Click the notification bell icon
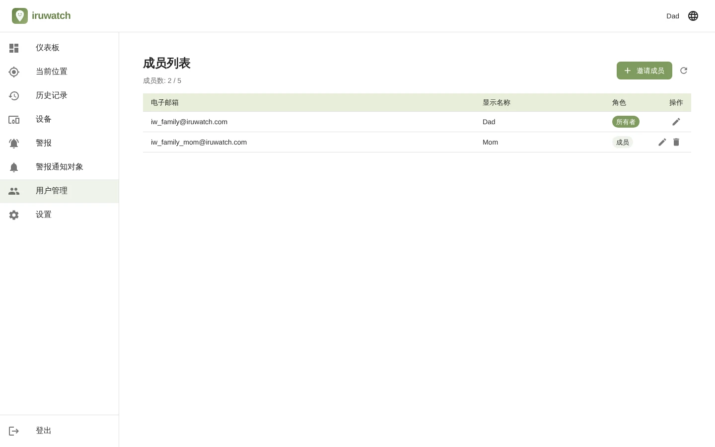 pyautogui.click(x=14, y=167)
